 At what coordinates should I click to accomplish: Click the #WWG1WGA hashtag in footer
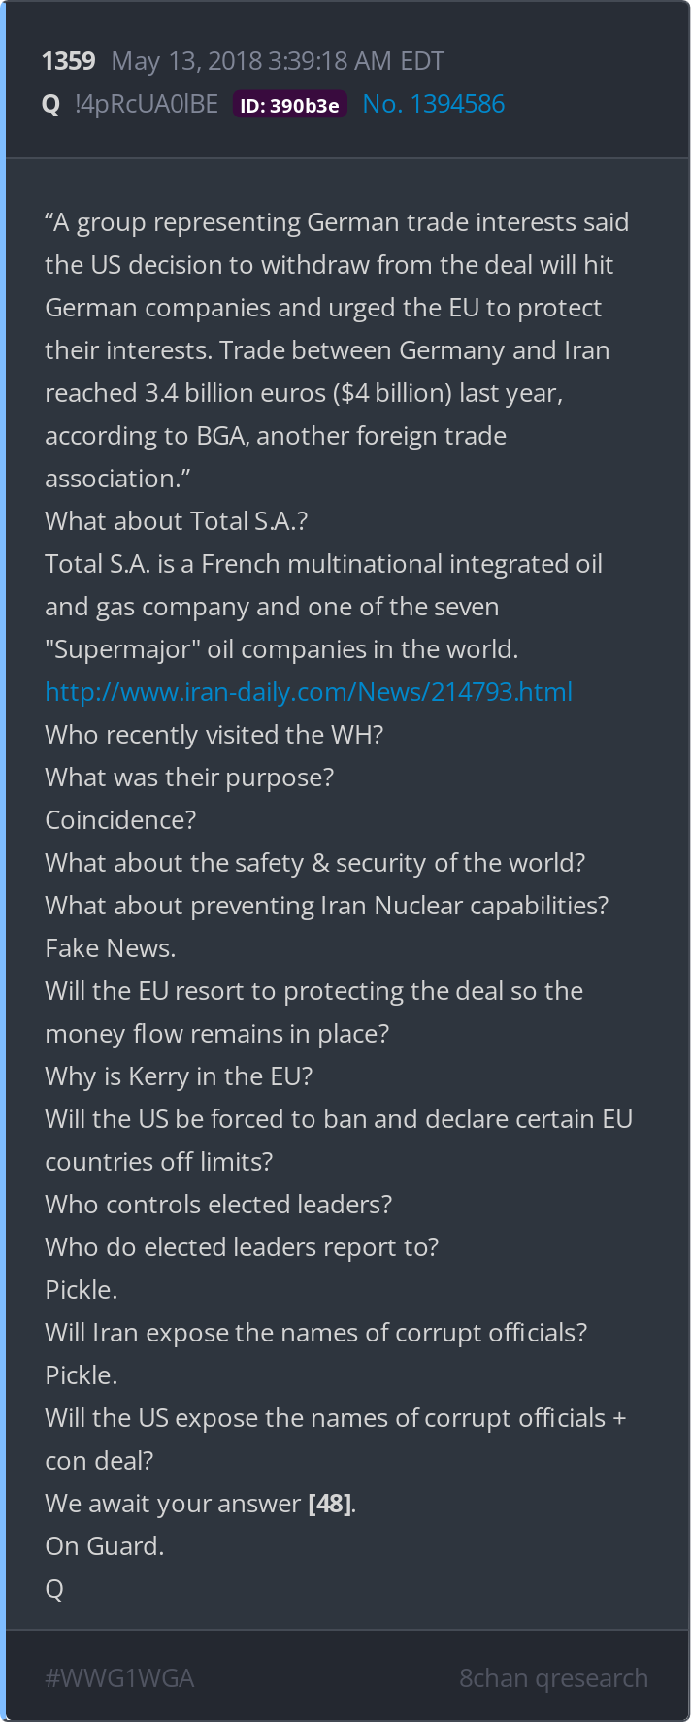[119, 1678]
